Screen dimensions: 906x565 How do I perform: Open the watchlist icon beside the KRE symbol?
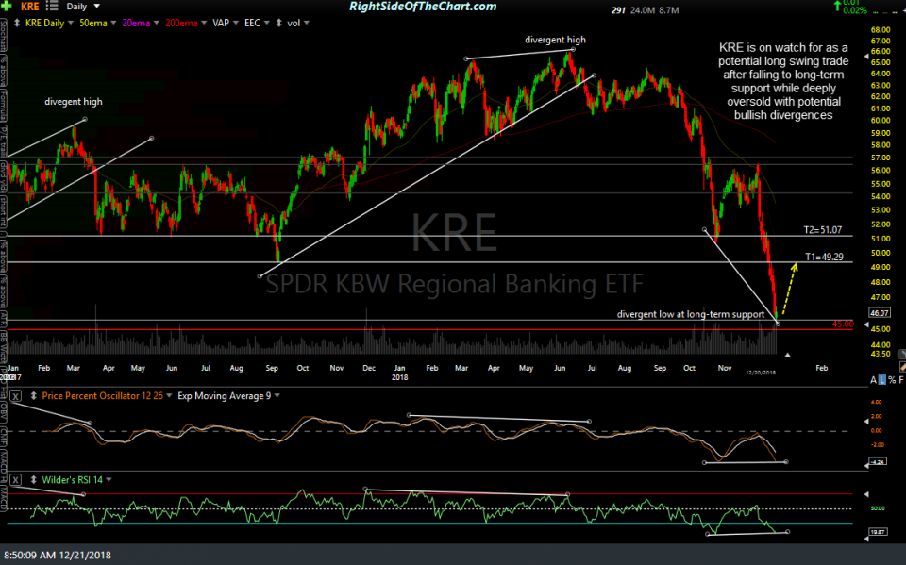51,6
